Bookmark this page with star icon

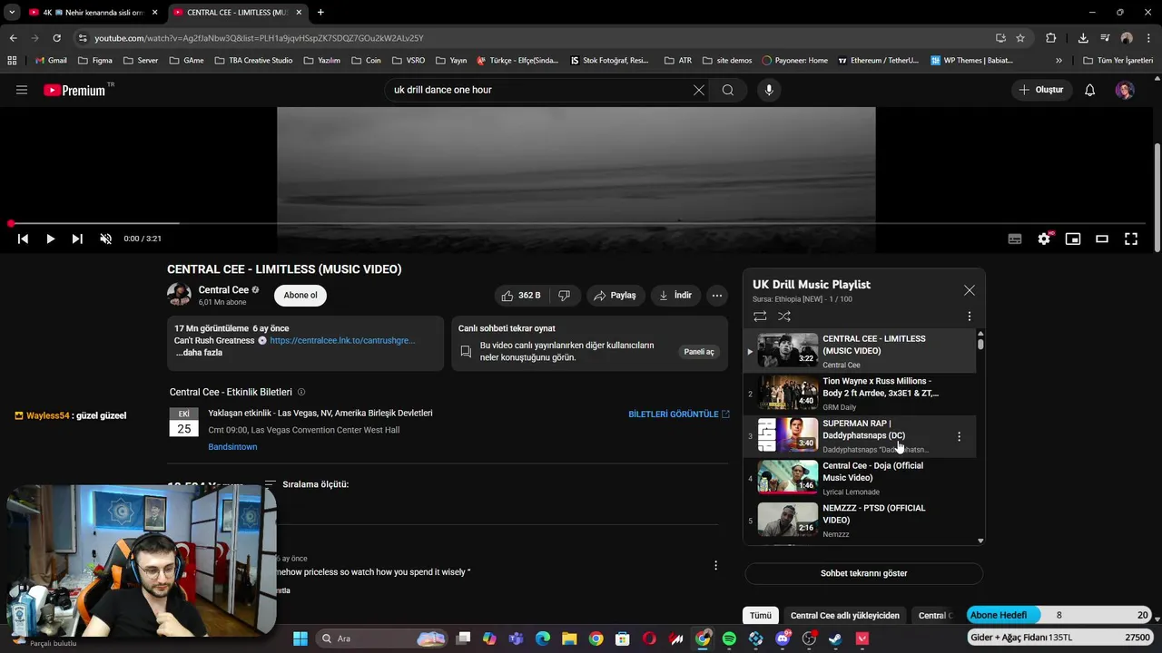pos(1020,38)
